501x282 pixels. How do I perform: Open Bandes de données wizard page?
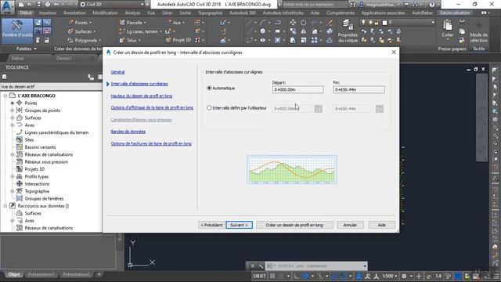click(128, 132)
